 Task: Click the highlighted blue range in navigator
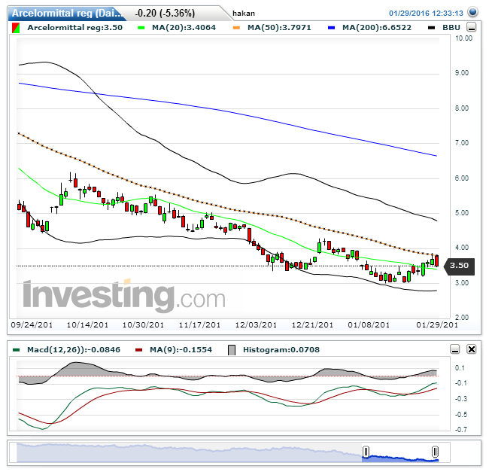point(400,458)
